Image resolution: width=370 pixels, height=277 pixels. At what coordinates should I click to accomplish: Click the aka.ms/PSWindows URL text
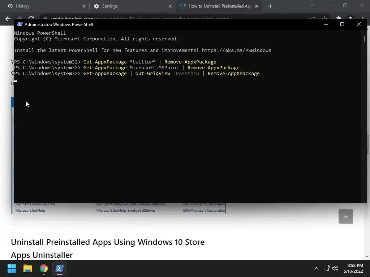coord(236,50)
